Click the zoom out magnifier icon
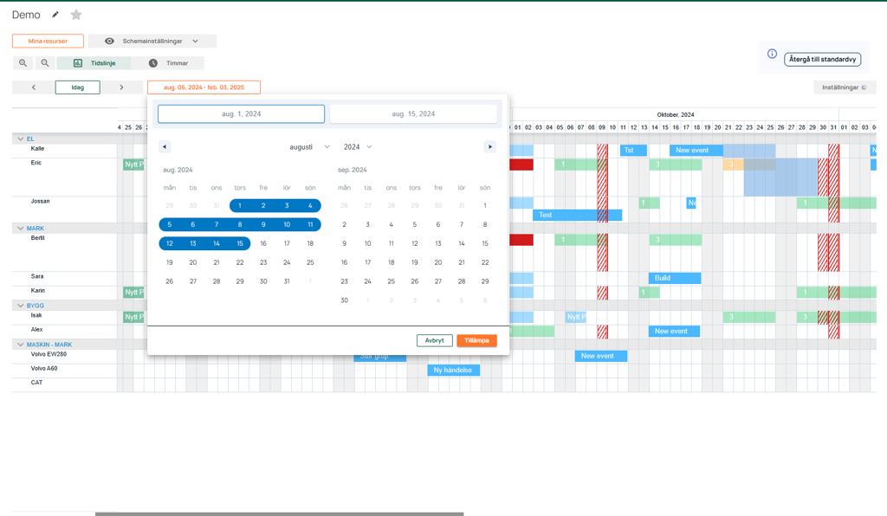The image size is (887, 516). 45,63
